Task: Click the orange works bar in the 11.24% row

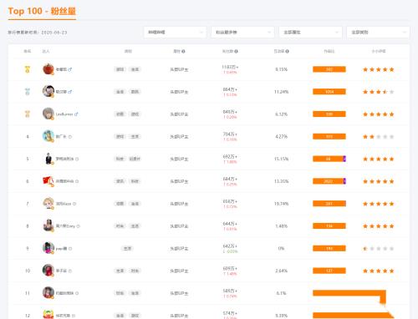Action: [329, 92]
